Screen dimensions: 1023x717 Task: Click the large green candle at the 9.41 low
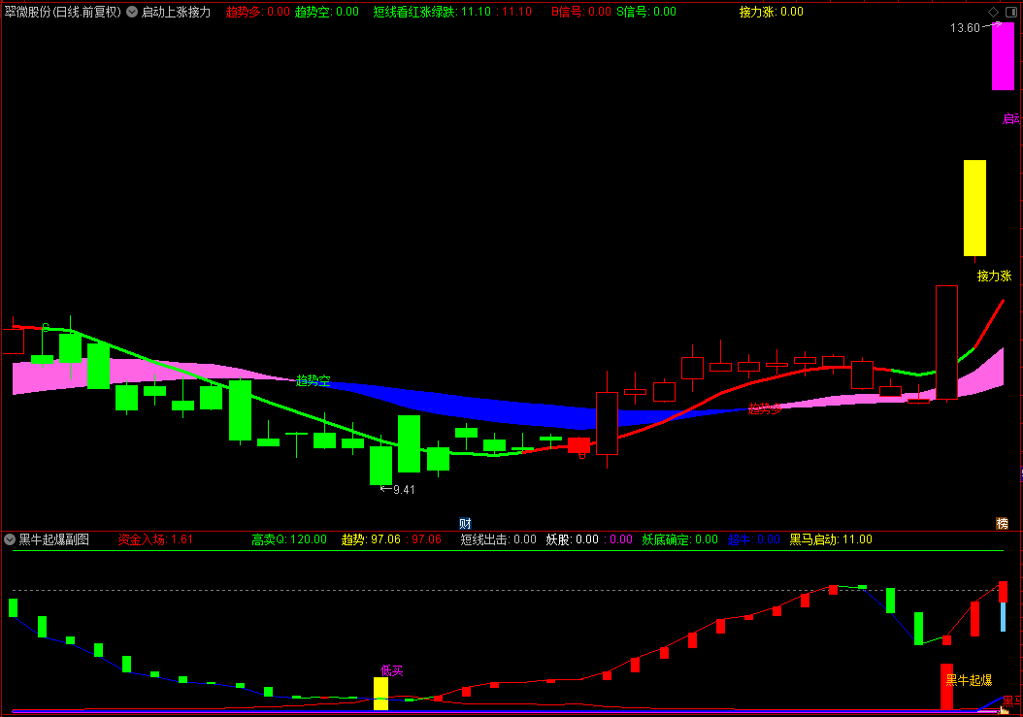coord(381,465)
